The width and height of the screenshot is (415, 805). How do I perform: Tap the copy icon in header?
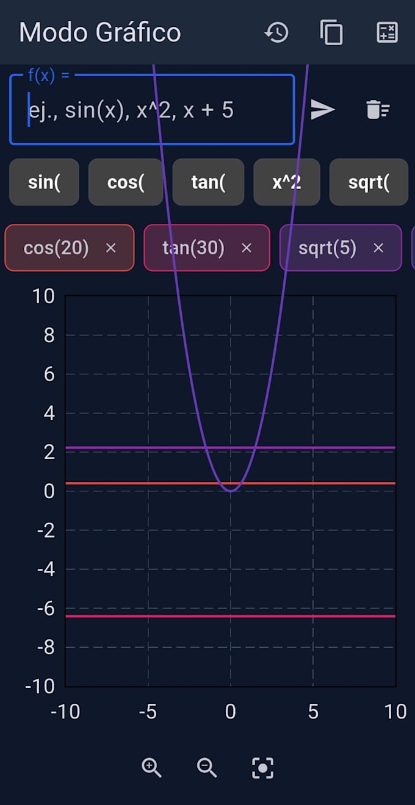[331, 32]
